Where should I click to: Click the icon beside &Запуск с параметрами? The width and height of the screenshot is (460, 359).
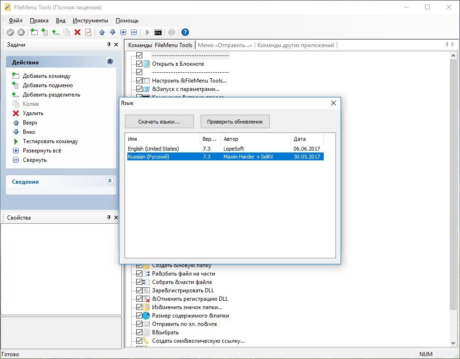point(146,89)
